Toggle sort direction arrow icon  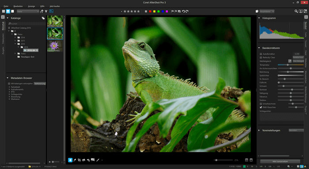[41, 11]
